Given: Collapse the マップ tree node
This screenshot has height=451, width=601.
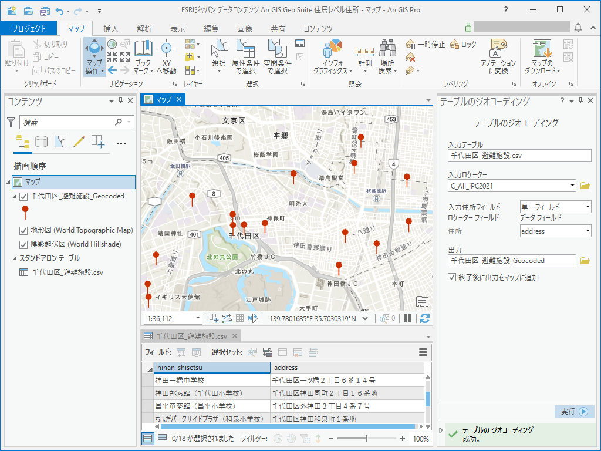Looking at the screenshot, I should (8, 182).
